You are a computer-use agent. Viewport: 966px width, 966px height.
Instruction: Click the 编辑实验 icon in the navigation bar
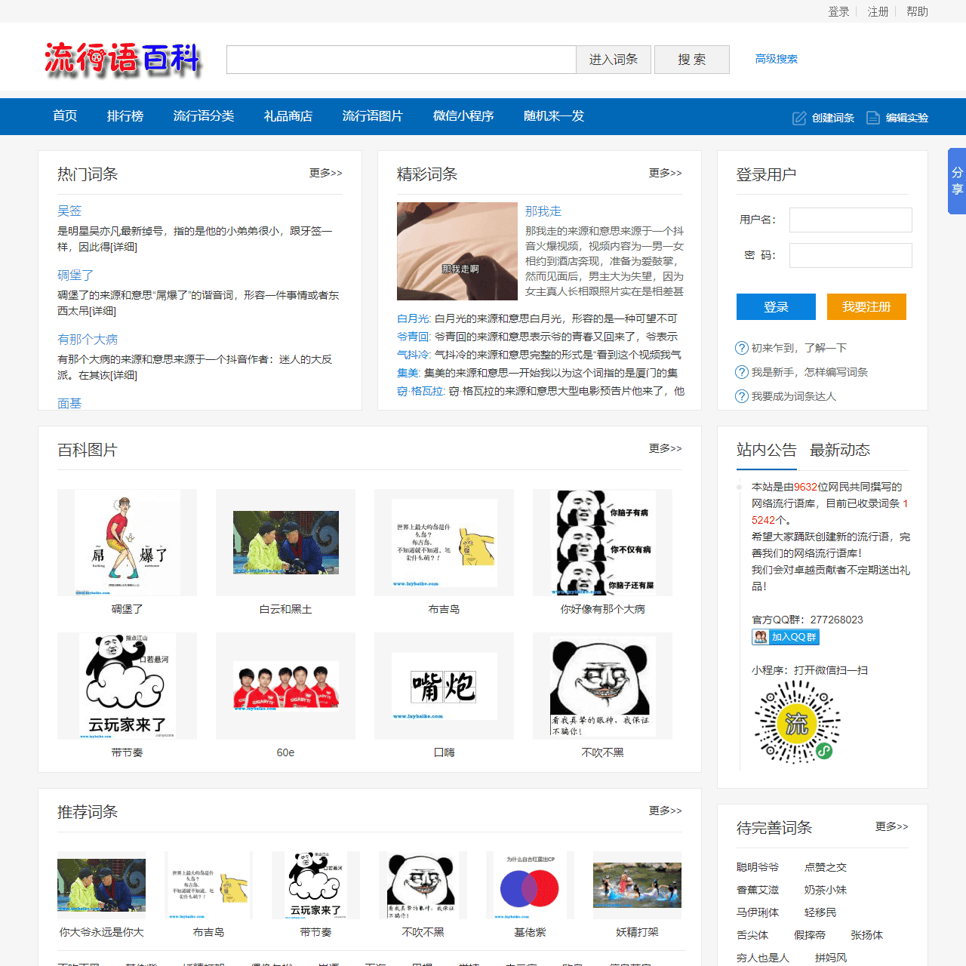pyautogui.click(x=873, y=118)
